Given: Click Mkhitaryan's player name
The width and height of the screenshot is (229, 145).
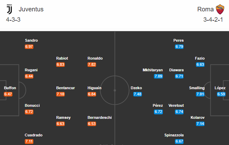Looking at the screenshot, I should click(x=153, y=70).
